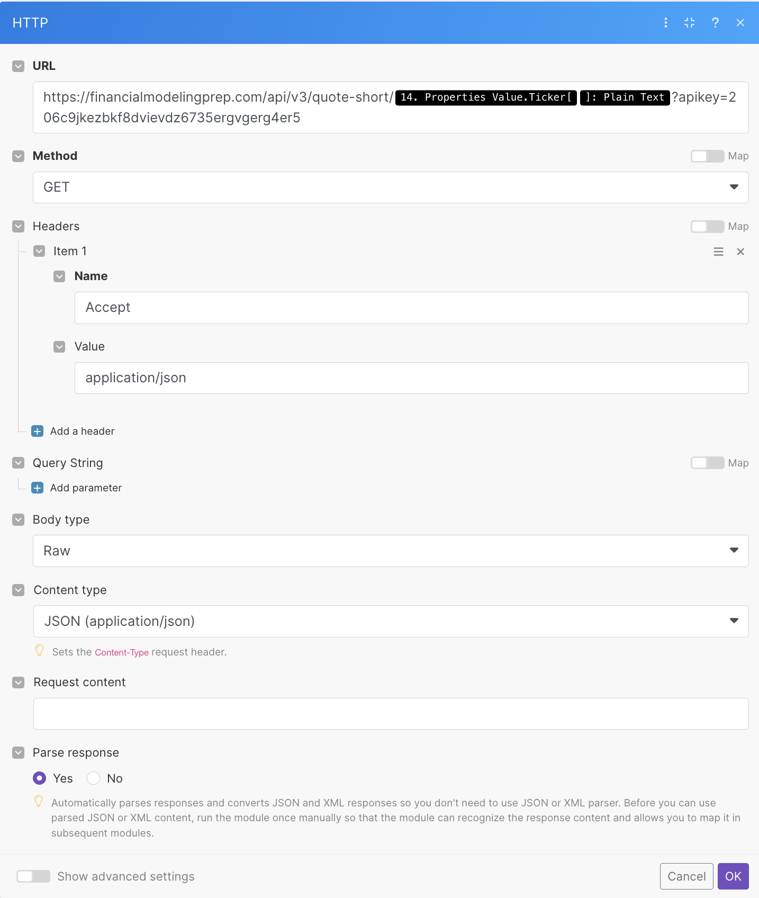Viewport: 759px width, 898px height.
Task: Click the plus icon beside Add parameter
Action: (38, 488)
